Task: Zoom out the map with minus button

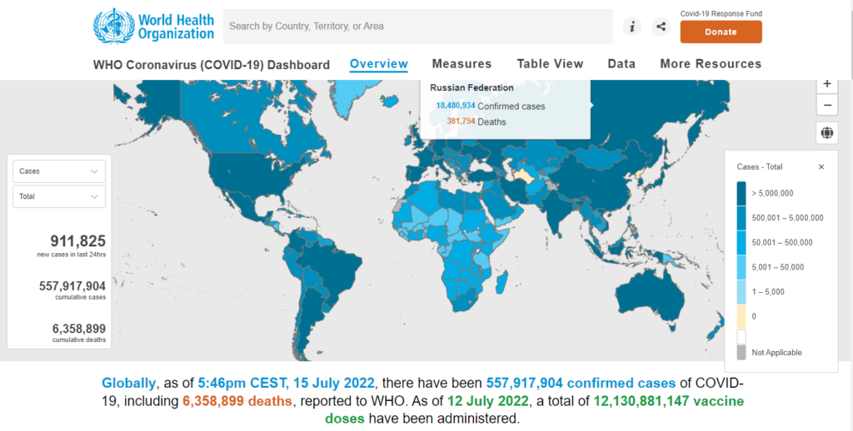Action: (827, 105)
